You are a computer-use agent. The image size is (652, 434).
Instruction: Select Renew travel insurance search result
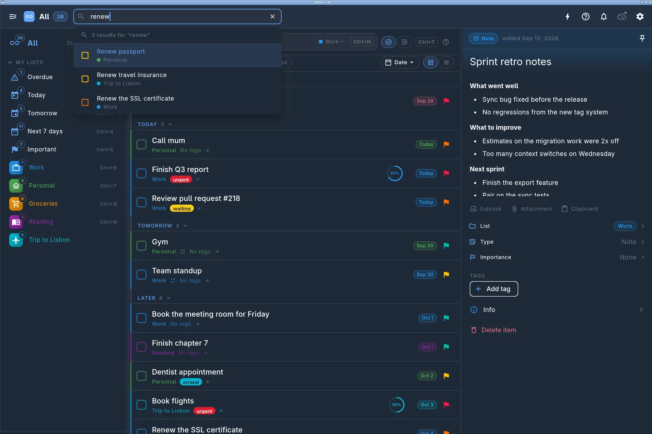[x=177, y=79]
